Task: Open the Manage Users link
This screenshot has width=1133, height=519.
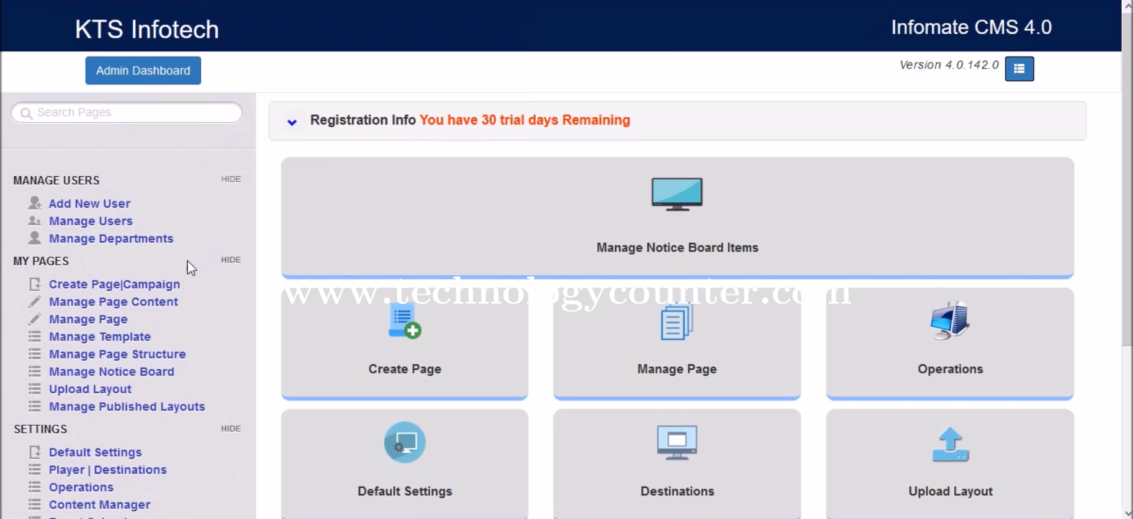Action: click(x=91, y=221)
